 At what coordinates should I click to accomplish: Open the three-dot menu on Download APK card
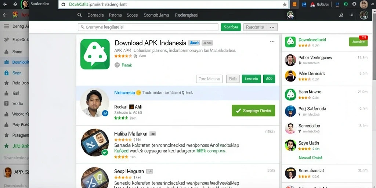click(272, 41)
